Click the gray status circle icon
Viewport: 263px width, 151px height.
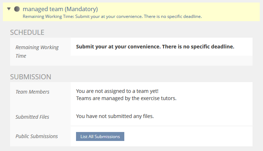tap(17, 9)
